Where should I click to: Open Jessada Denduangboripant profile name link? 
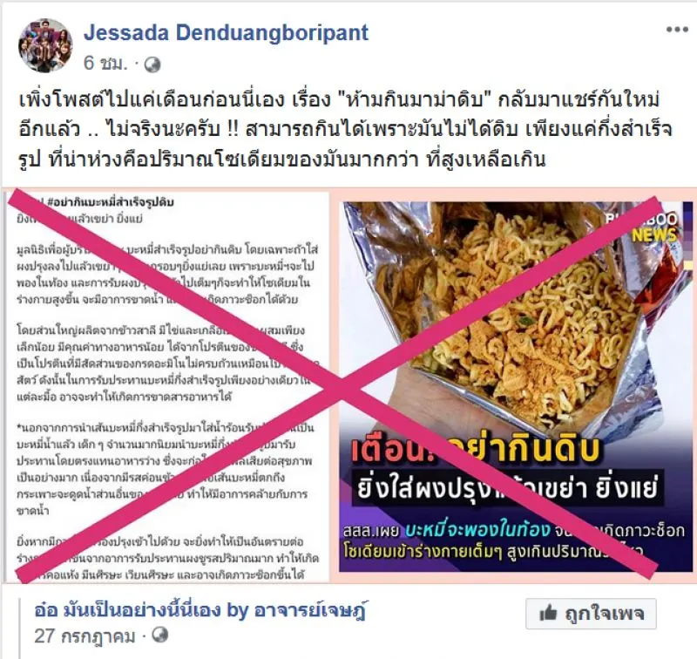tap(227, 33)
